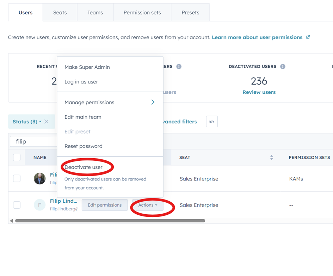Click the undo arrow icon beside filters

212,122
